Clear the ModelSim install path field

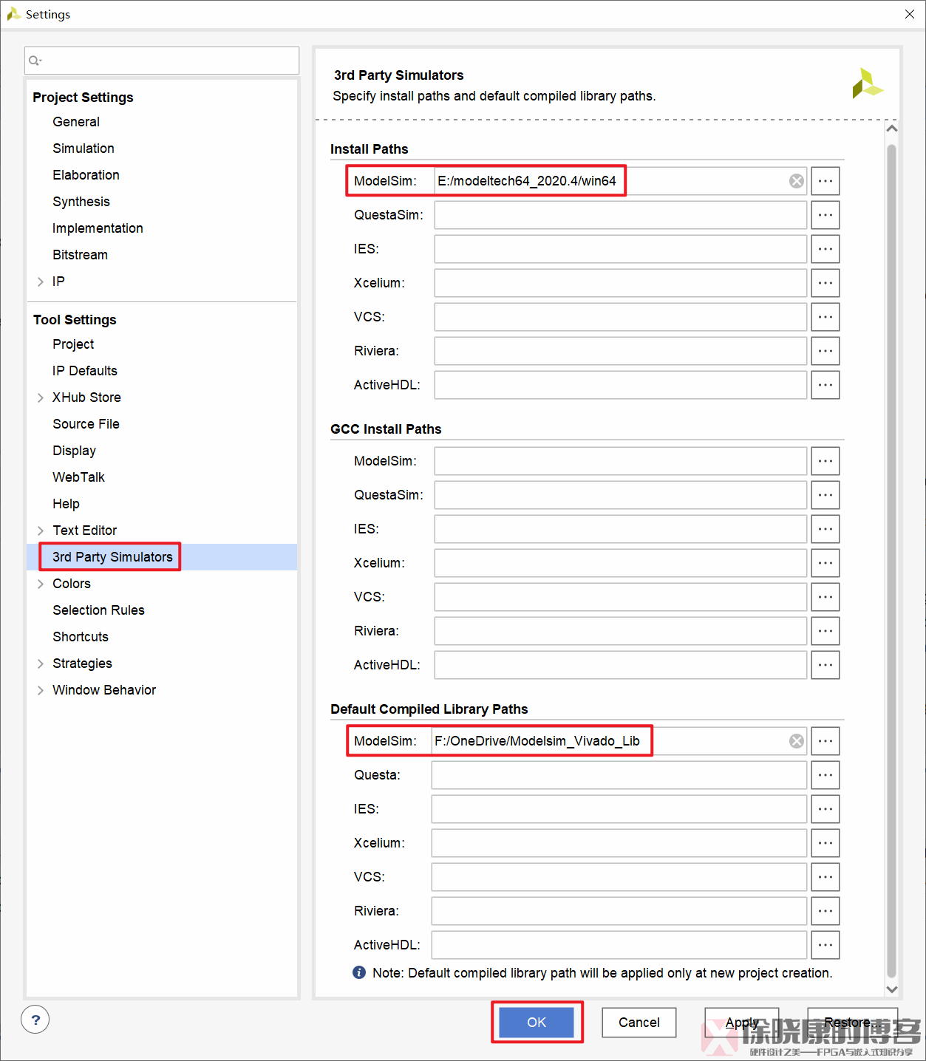point(796,181)
